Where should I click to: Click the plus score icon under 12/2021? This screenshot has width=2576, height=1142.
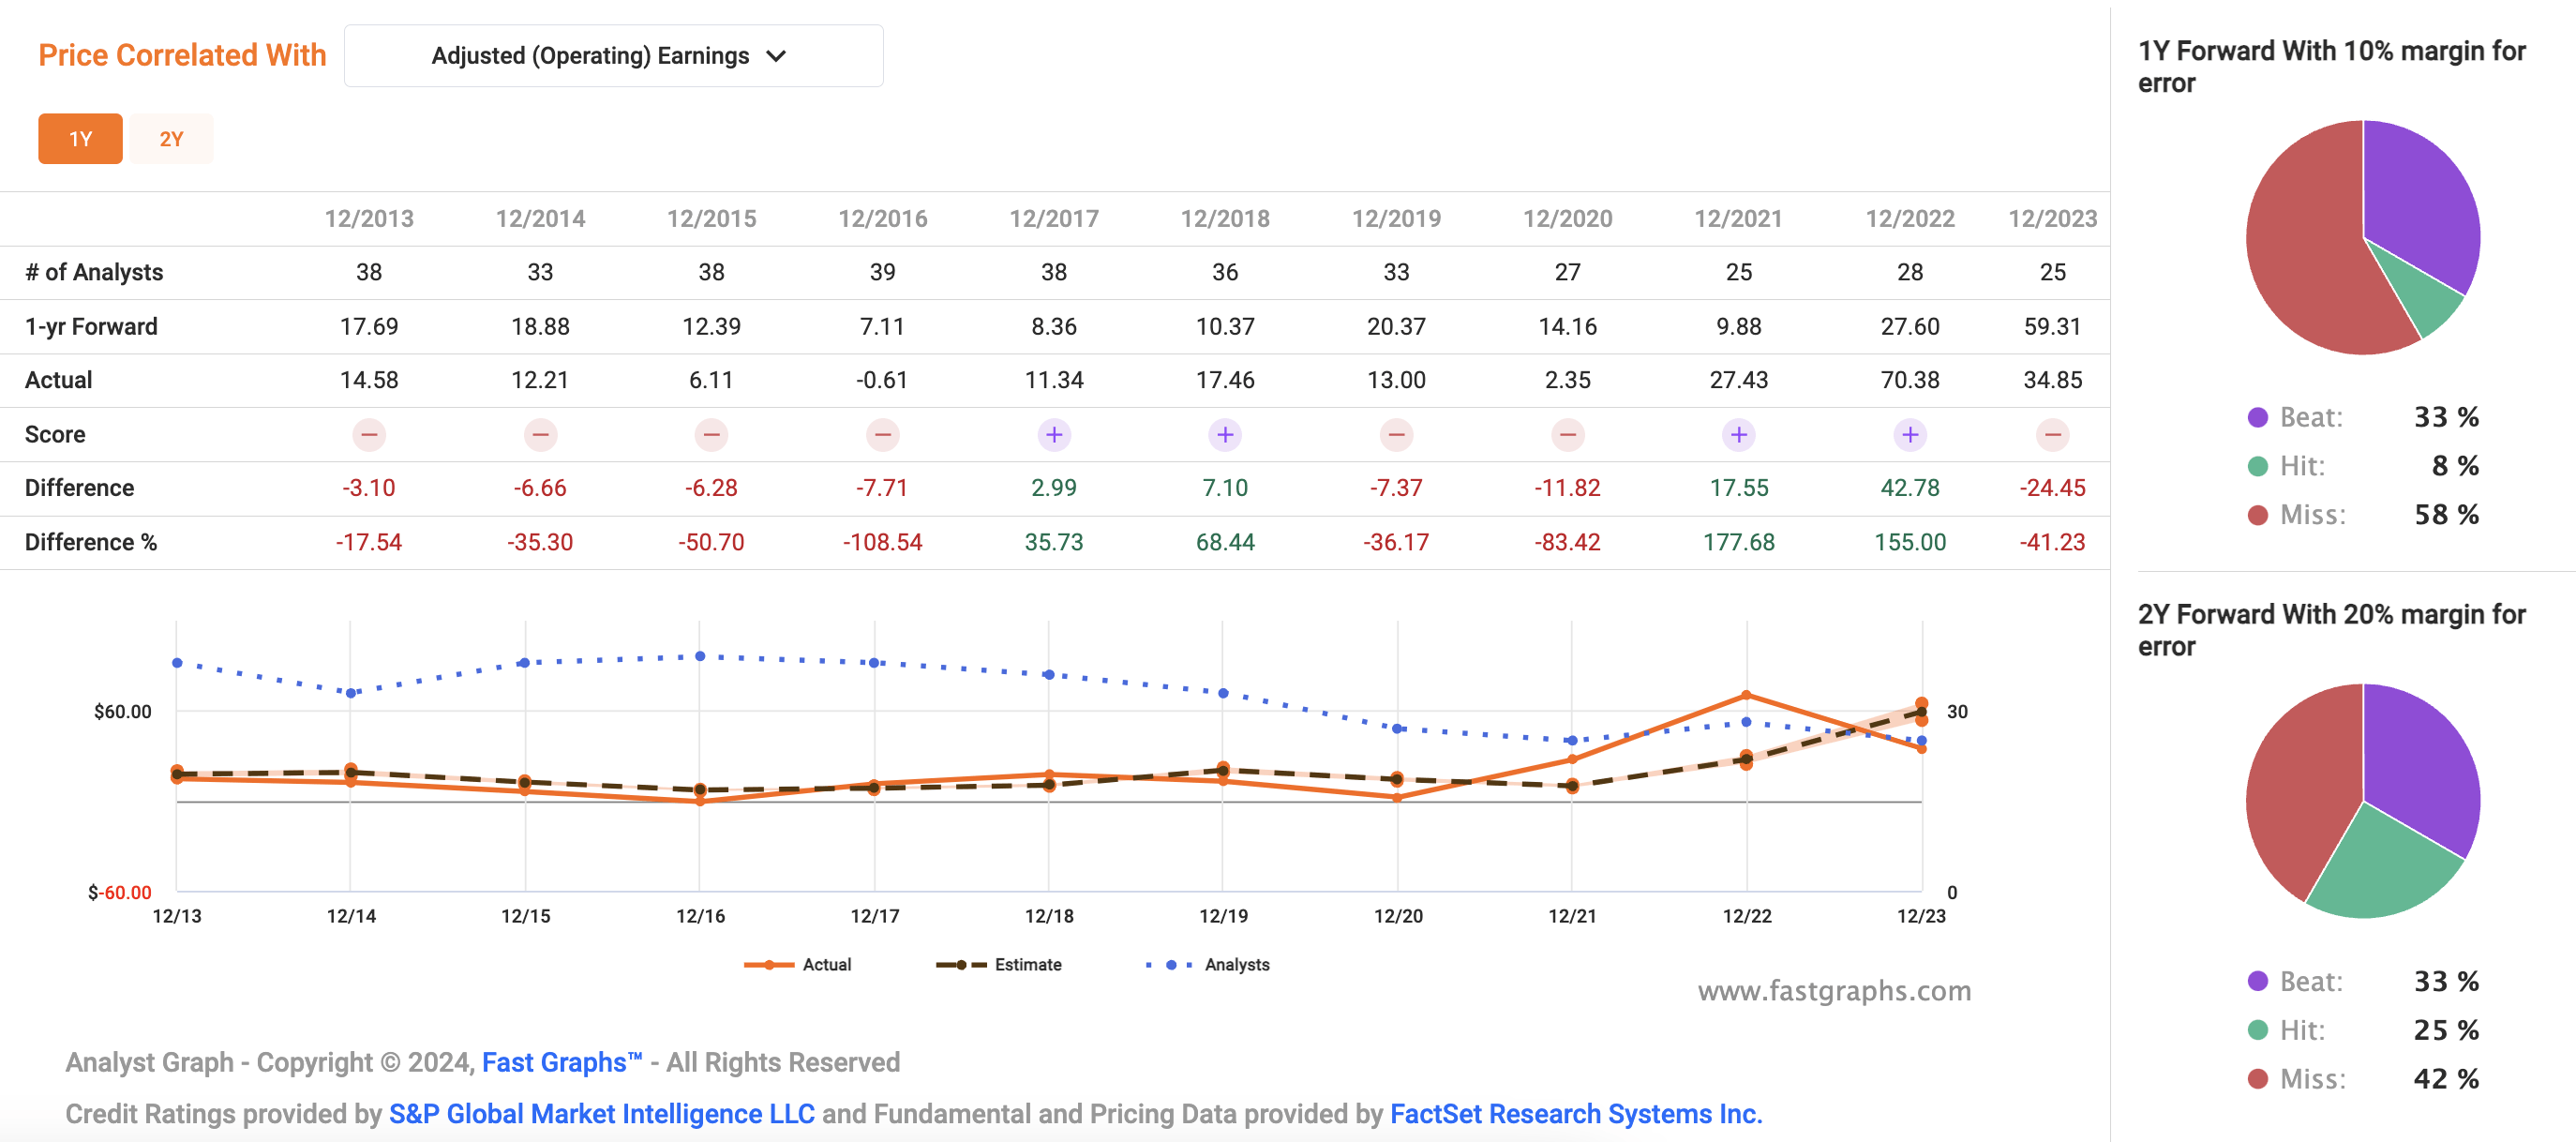pos(1739,434)
